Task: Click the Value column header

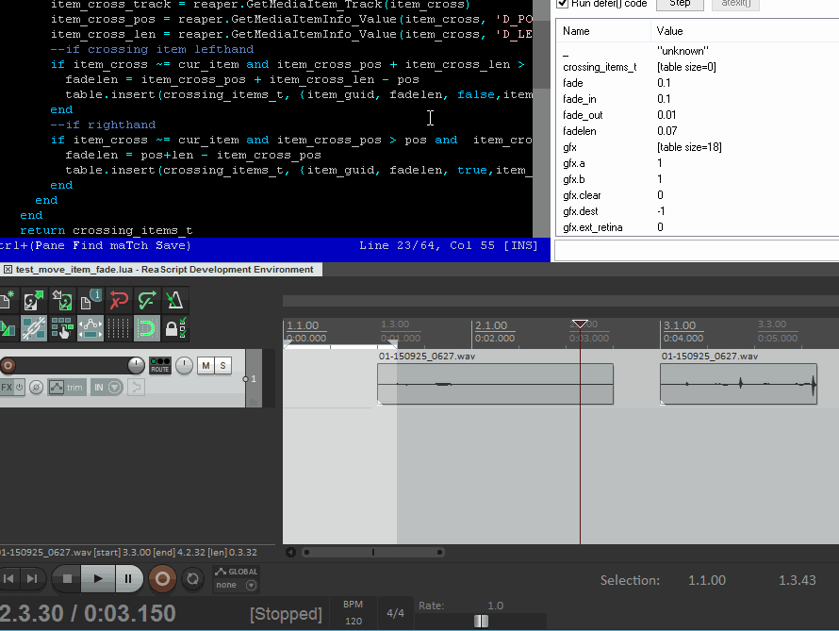Action: [x=745, y=31]
